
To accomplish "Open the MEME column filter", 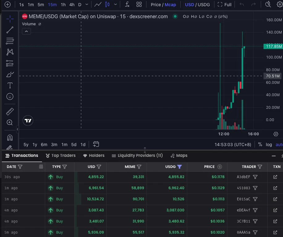I will tap(139, 167).
